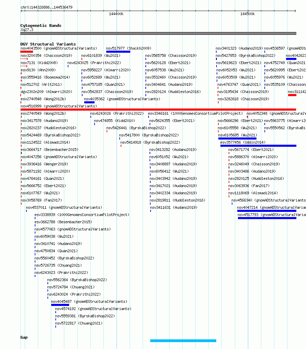The width and height of the screenshot is (306, 349).
Task: Select nsv5427853 (ByrskaBishop2022) variant
Action: tap(245, 55)
